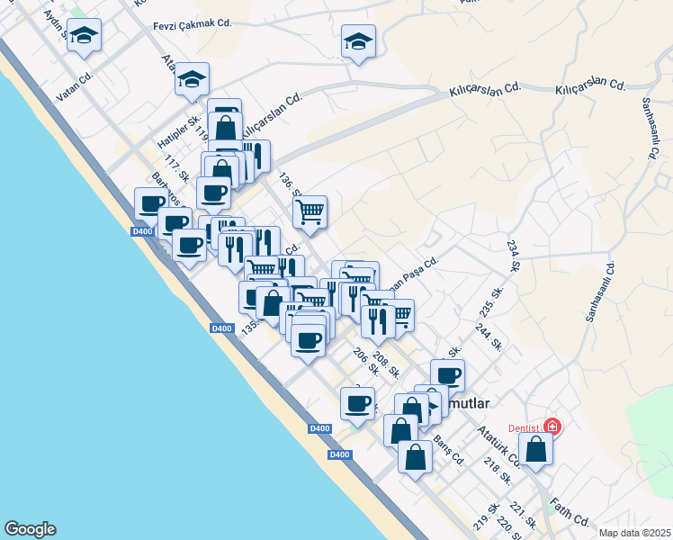The image size is (673, 540).
Task: Select the coffee cup marker nearest Barbaros street
Action: click(151, 204)
